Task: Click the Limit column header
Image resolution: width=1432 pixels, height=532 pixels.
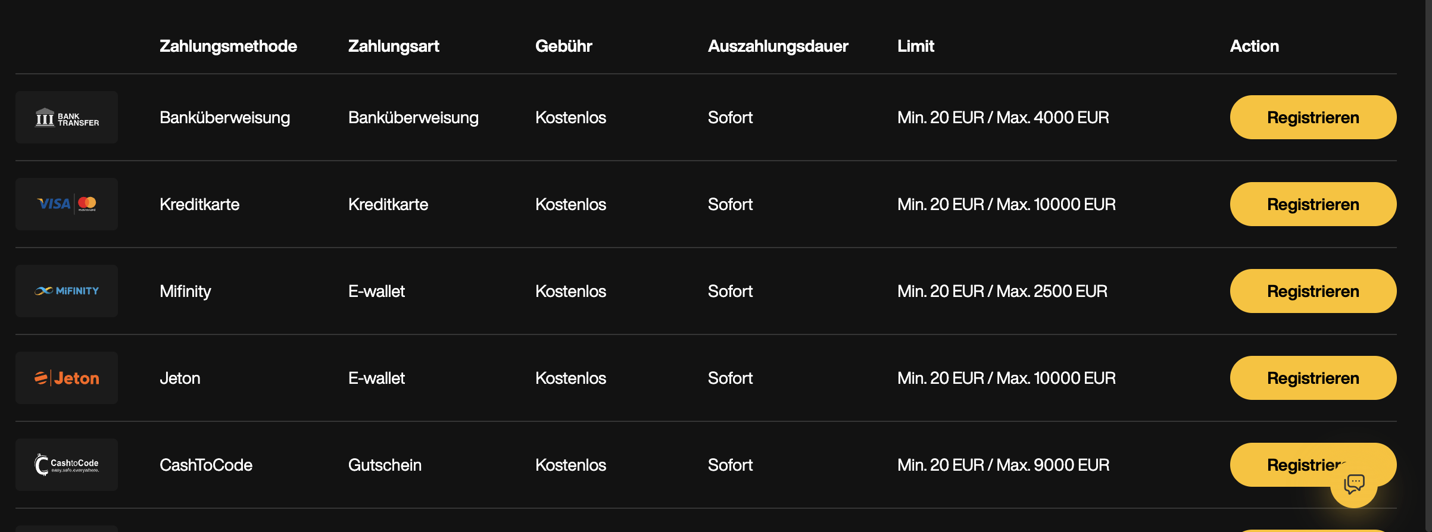Action: 915,46
